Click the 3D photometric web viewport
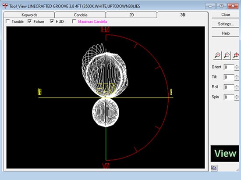 pos(106,97)
